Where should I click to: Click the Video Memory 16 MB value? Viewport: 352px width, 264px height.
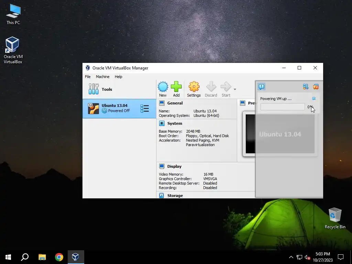click(x=208, y=174)
